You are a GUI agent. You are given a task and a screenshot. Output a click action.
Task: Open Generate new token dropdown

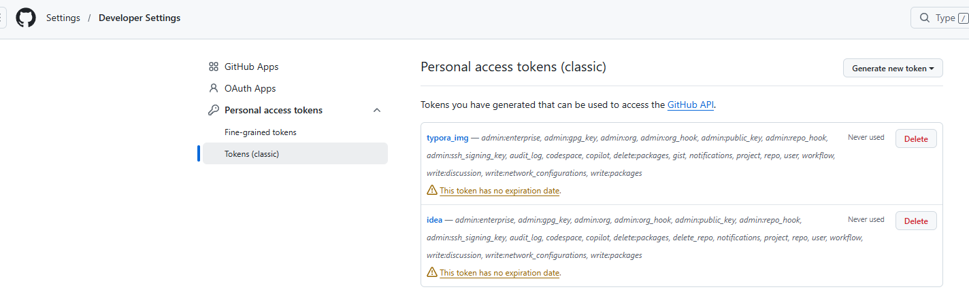(893, 69)
